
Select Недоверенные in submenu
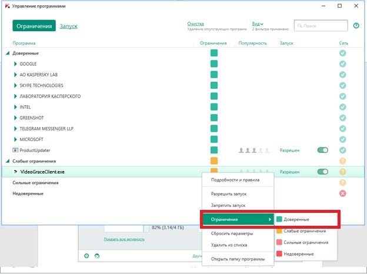pos(306,254)
